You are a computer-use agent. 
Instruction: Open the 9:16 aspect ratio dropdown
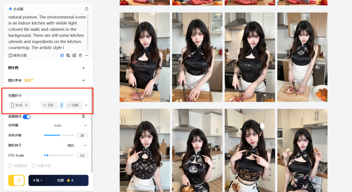coord(19,105)
